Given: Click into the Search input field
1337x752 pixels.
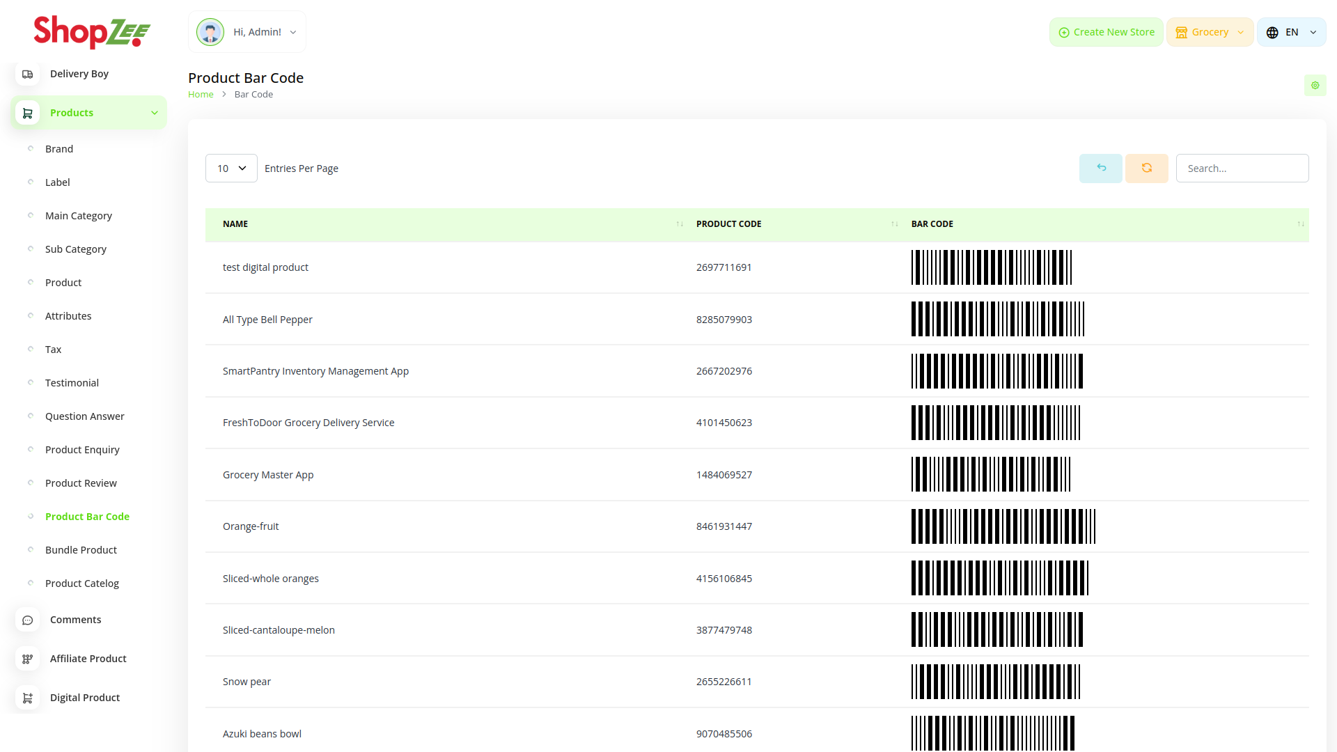Looking at the screenshot, I should [x=1242, y=169].
